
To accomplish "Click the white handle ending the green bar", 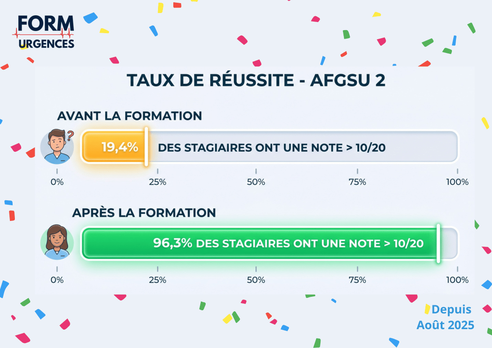I will pyautogui.click(x=438, y=243).
